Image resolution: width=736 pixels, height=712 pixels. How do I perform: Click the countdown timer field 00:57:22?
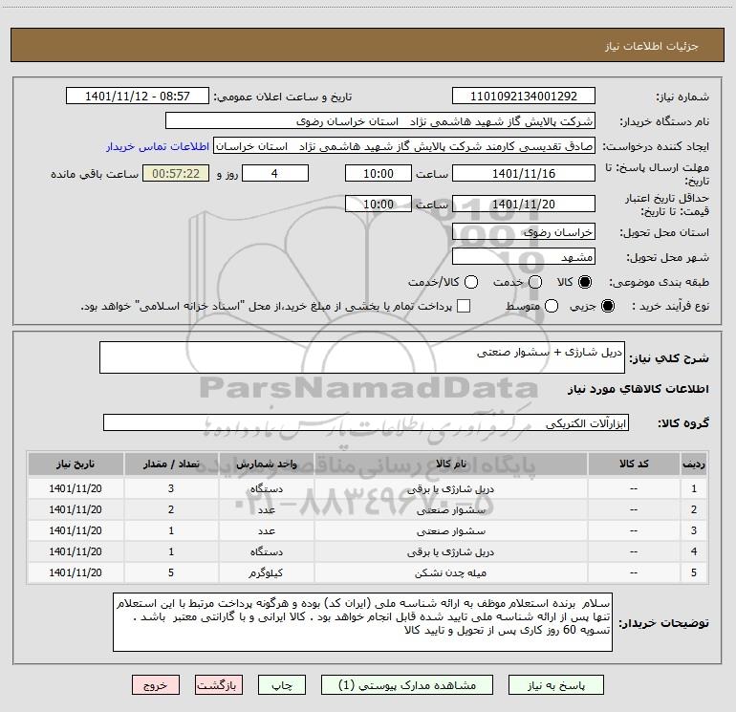[176, 173]
